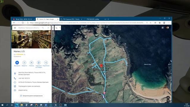
Task: Click the Save button (Зберегти)
Action: point(24,64)
